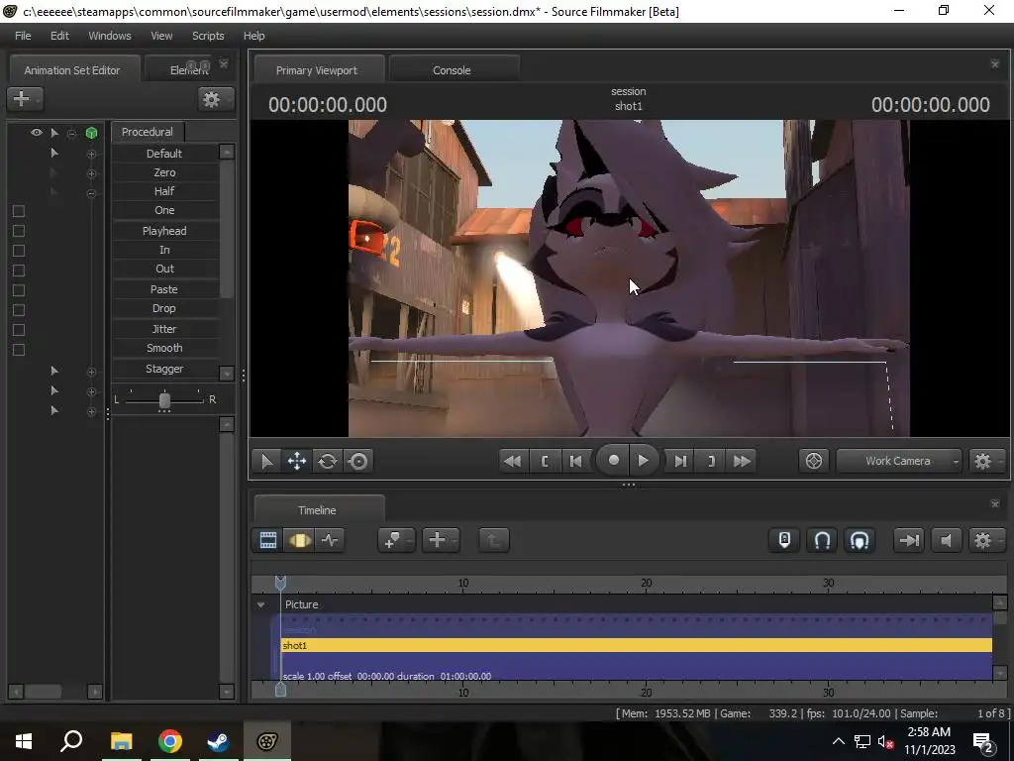Switch timeline to the Graph Editor
Viewport: 1014px width, 761px height.
(x=330, y=540)
